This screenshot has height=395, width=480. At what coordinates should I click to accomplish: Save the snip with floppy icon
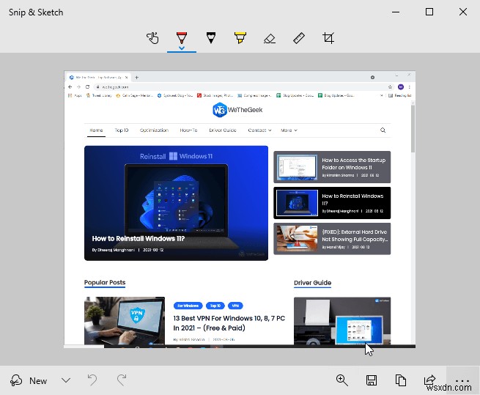[372, 380]
